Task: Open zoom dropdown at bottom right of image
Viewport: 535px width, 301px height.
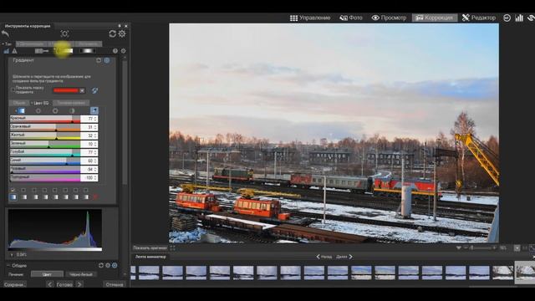Action: [517, 248]
